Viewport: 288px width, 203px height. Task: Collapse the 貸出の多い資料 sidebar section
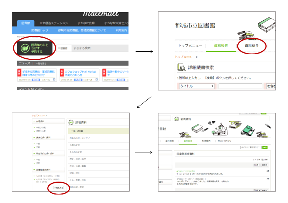tap(48, 137)
